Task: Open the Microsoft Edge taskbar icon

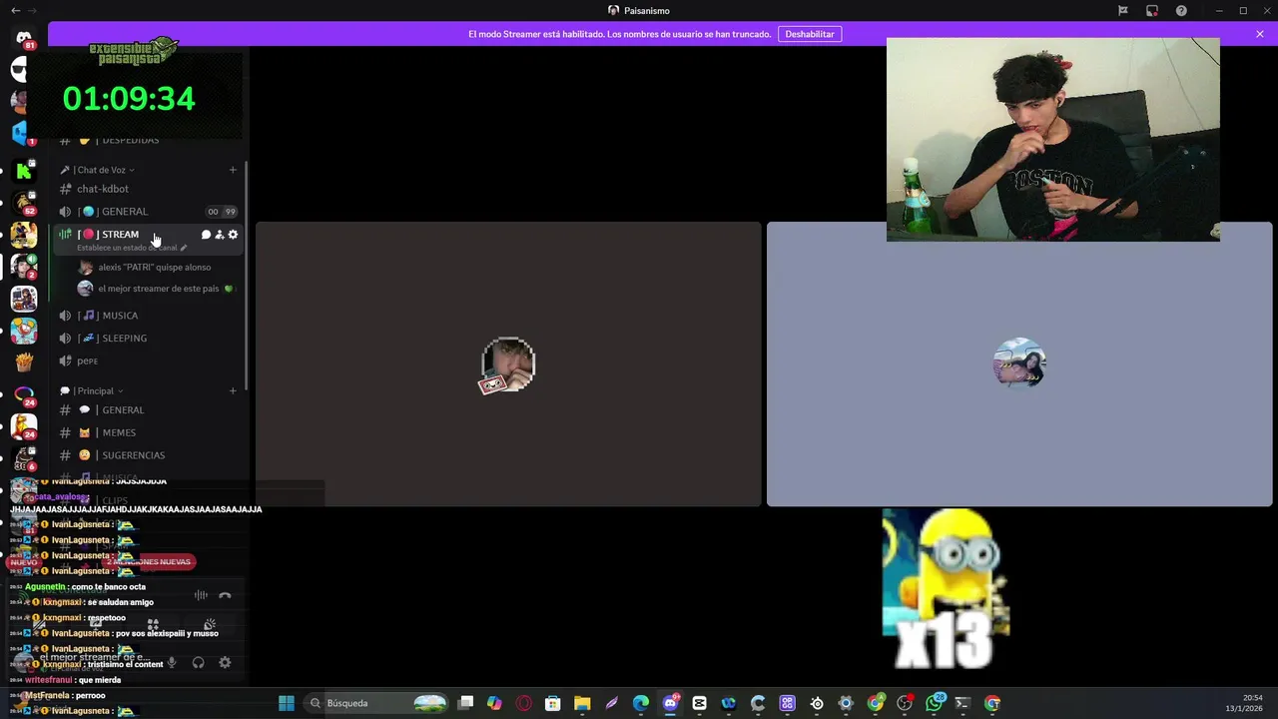Action: point(641,703)
